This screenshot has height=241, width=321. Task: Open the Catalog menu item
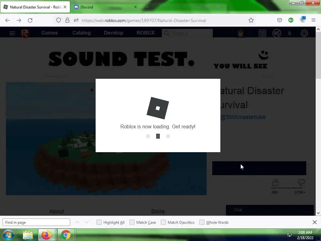(x=82, y=33)
